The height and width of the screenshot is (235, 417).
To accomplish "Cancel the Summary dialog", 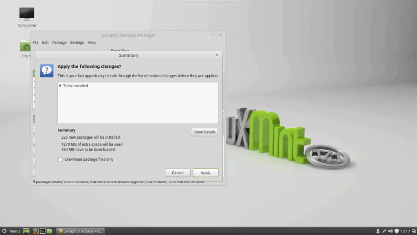I will pyautogui.click(x=178, y=173).
